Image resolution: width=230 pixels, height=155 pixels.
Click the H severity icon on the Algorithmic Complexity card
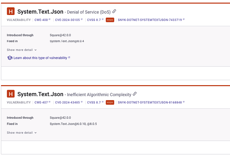(x=11, y=94)
